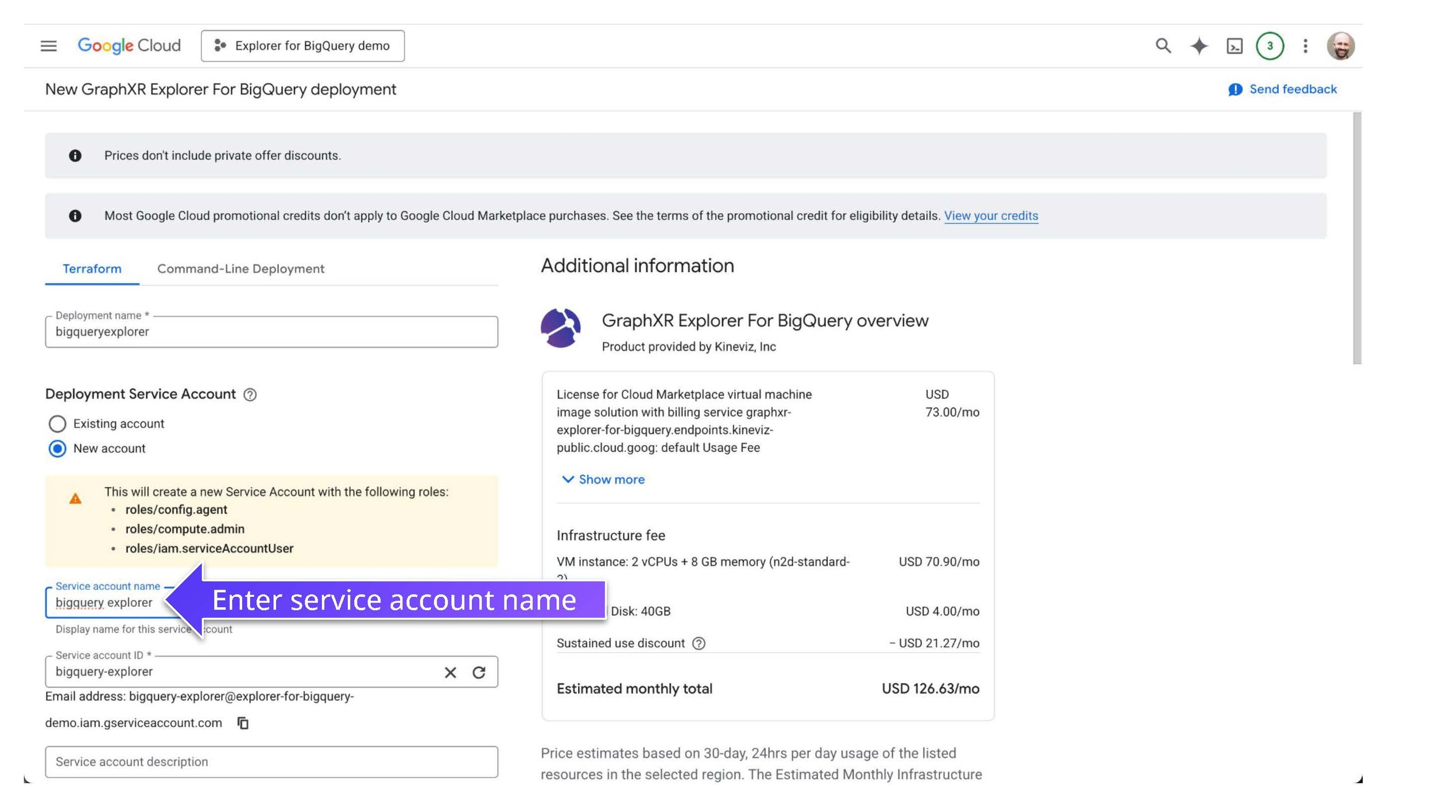Copy the service account email address
1435x807 pixels.
[x=243, y=723]
